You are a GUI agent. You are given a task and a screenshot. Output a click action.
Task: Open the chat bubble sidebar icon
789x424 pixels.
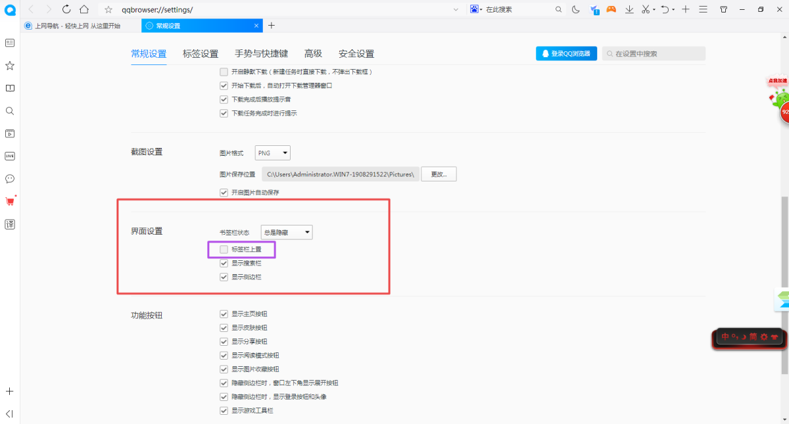pyautogui.click(x=10, y=179)
